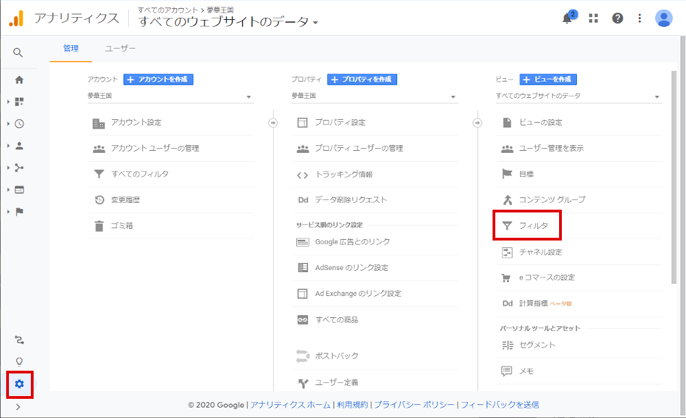Viewport: 686px width, 418px height.
Task: Open Google 広告とのリンク
Action: click(x=375, y=242)
